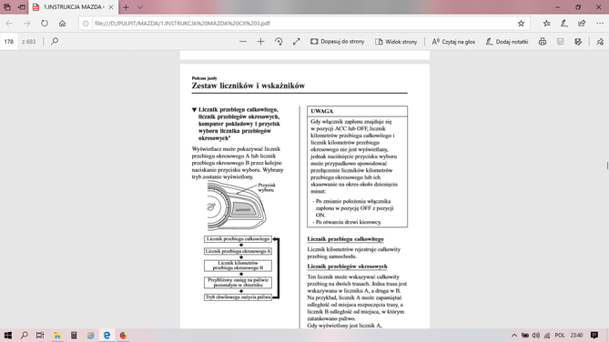
Task: Open a new tab
Action: click(x=126, y=7)
